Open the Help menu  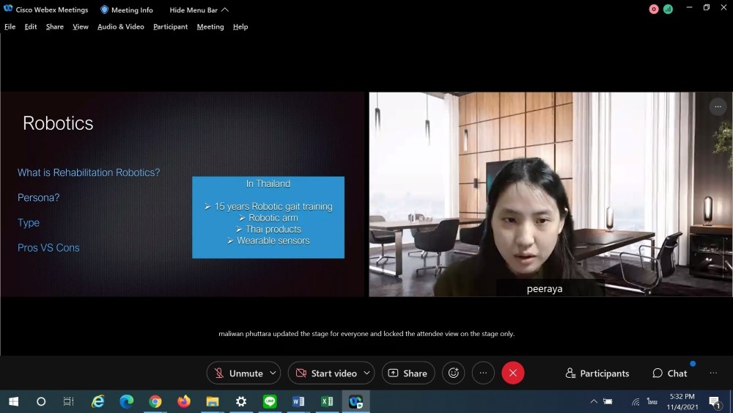(x=240, y=26)
